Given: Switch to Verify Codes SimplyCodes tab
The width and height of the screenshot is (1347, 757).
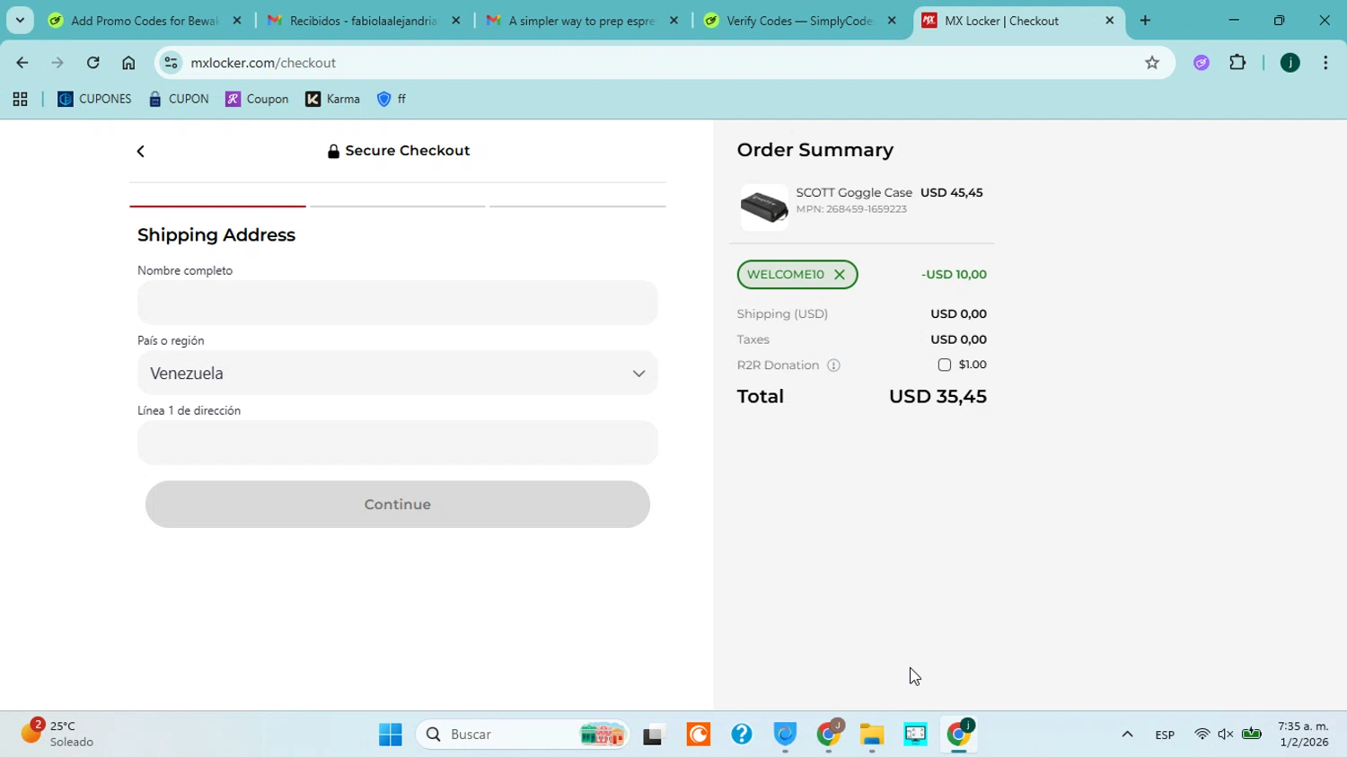Looking at the screenshot, I should [x=799, y=21].
